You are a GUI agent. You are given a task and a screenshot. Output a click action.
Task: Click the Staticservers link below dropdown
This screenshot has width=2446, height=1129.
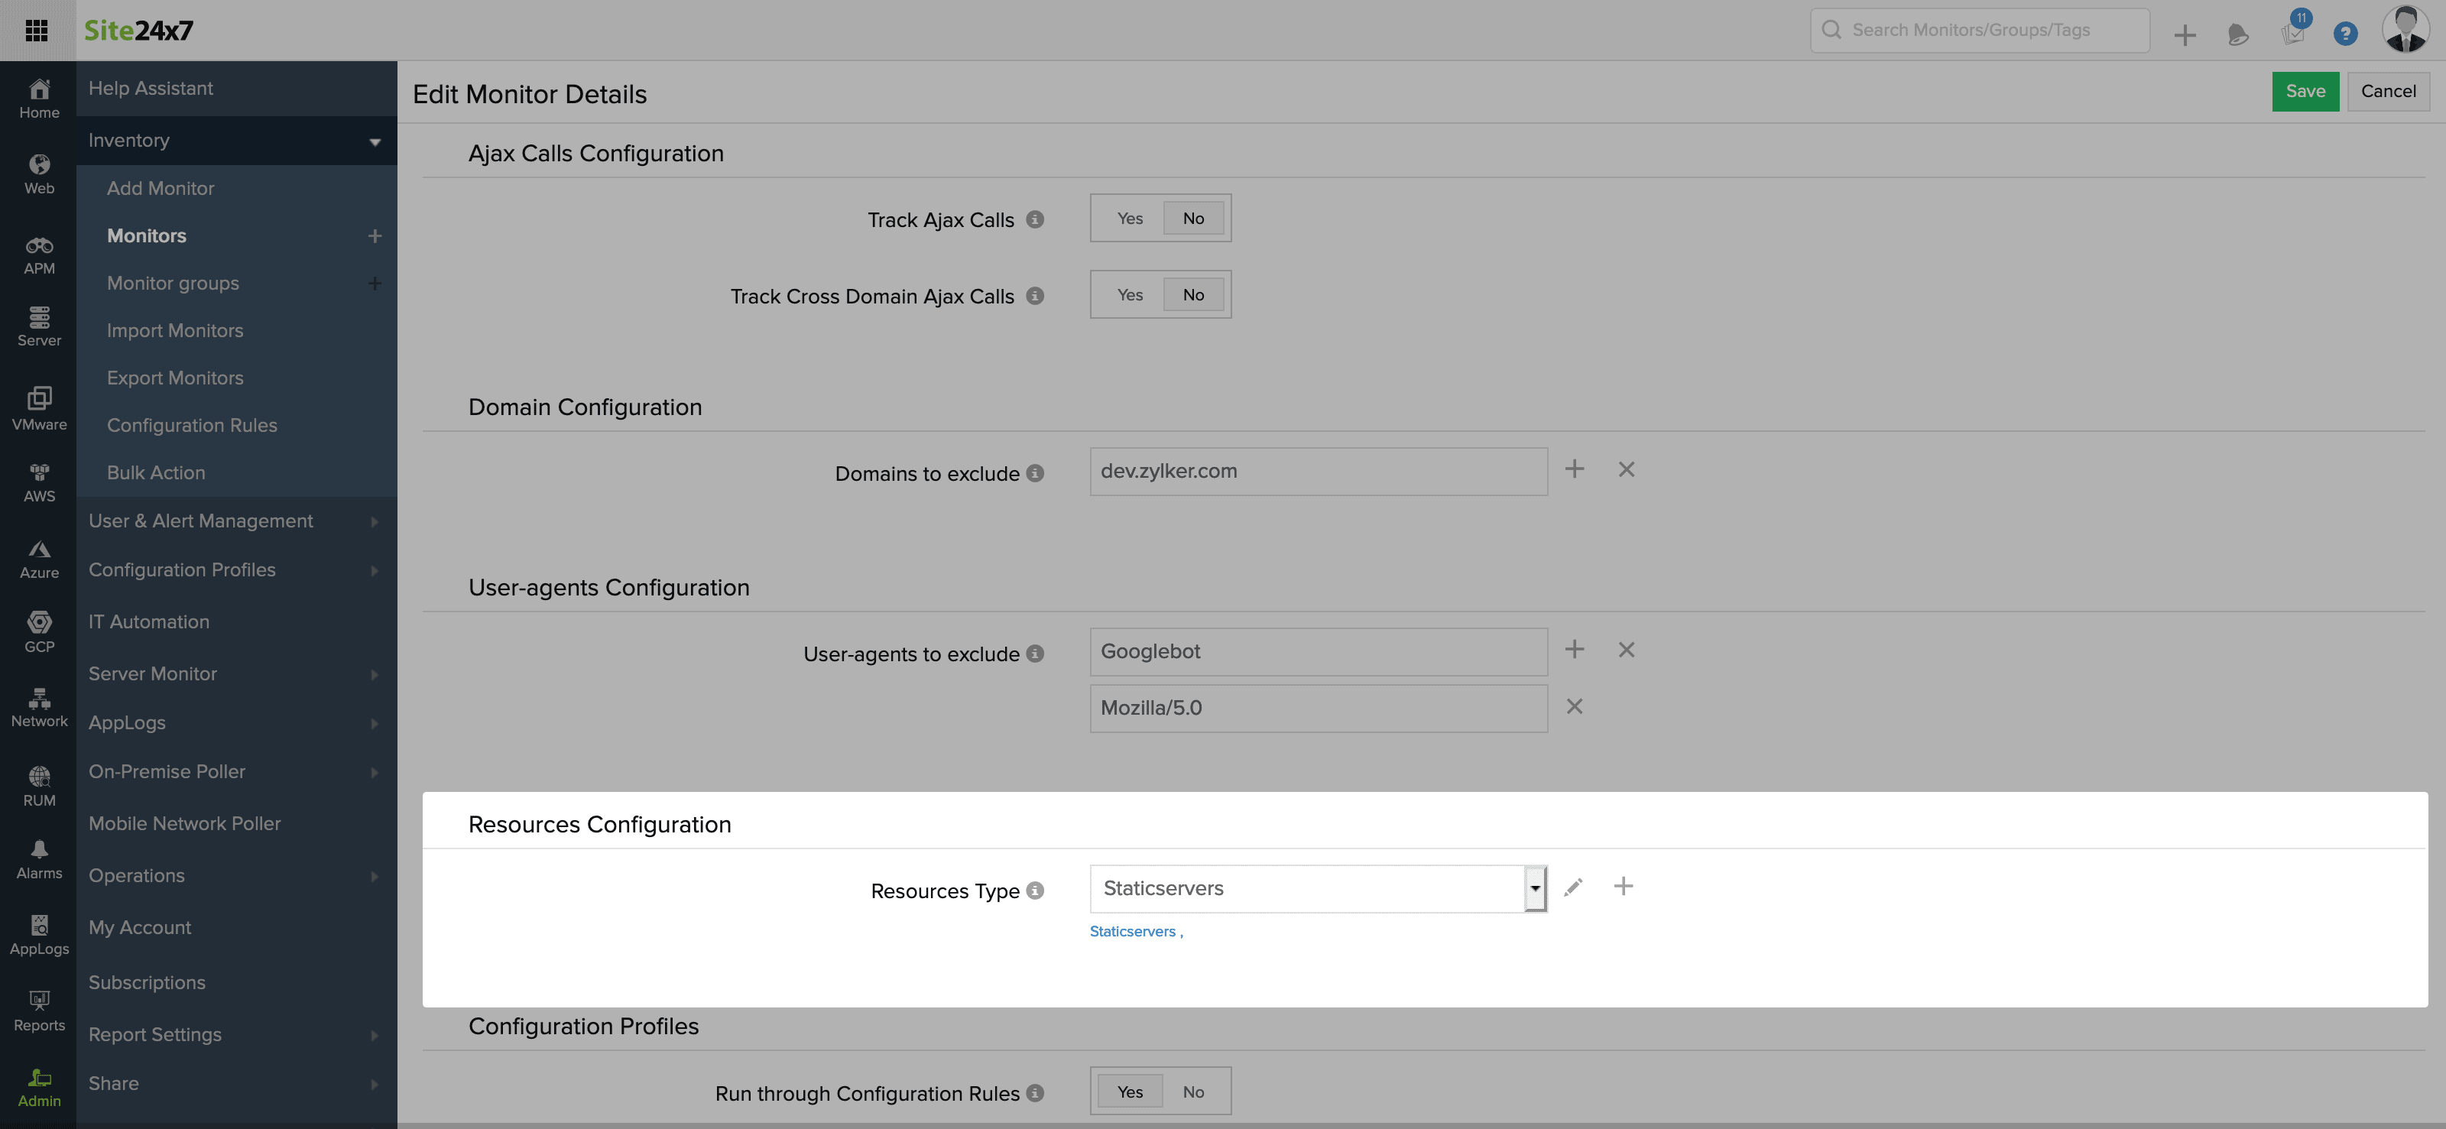(1132, 932)
